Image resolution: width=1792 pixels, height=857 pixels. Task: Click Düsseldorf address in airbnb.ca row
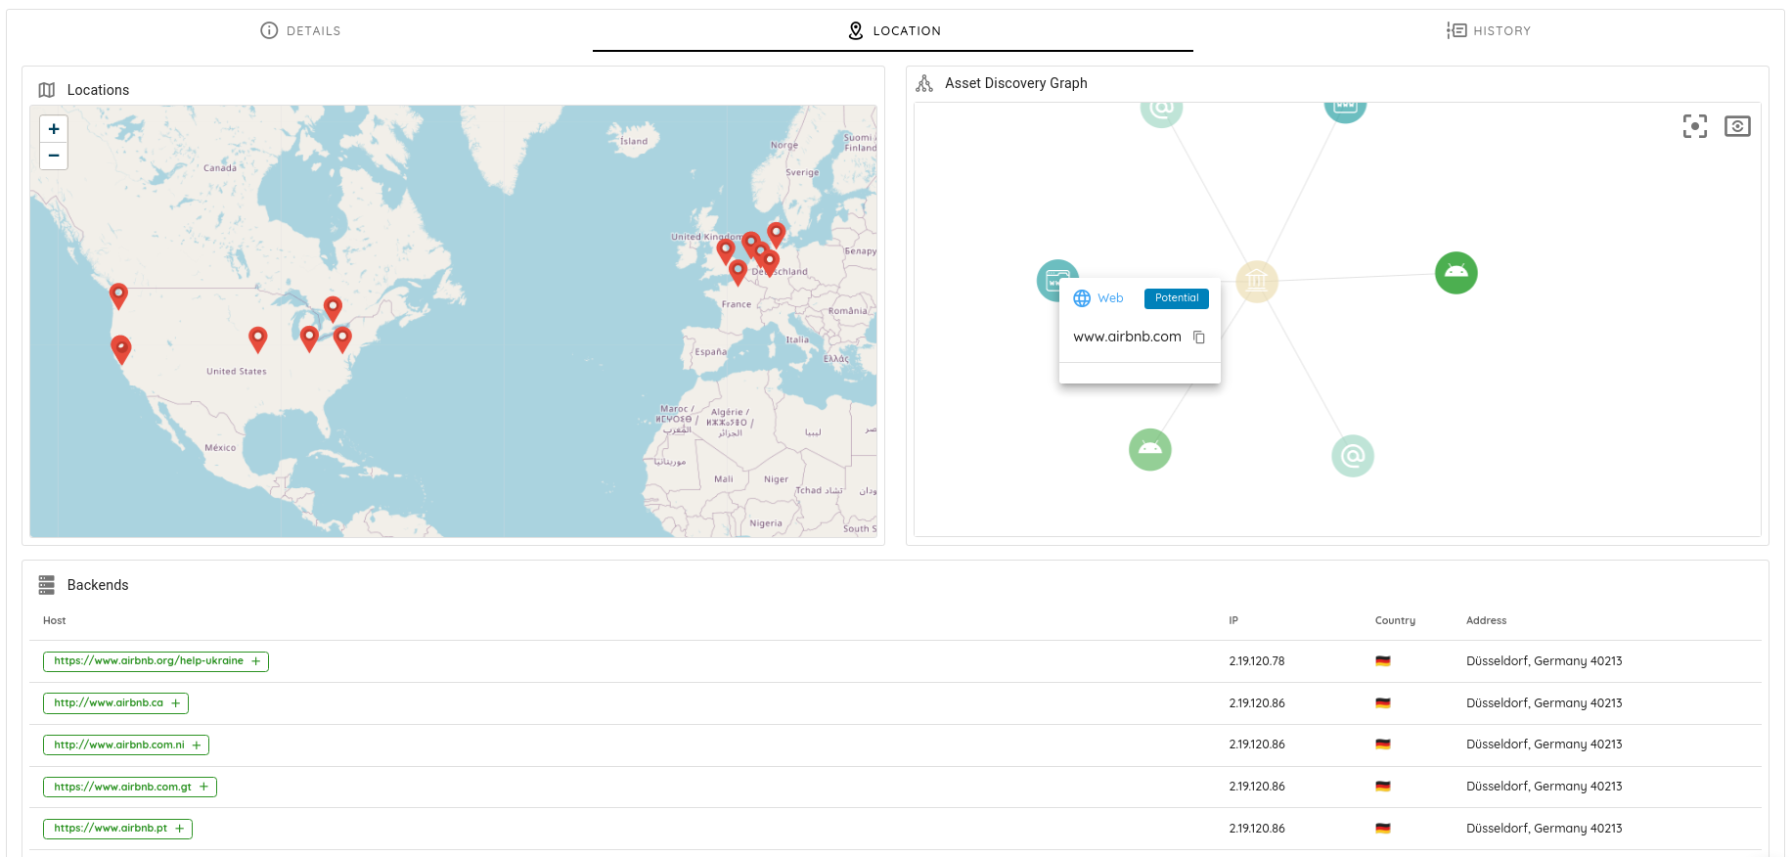(x=1544, y=703)
